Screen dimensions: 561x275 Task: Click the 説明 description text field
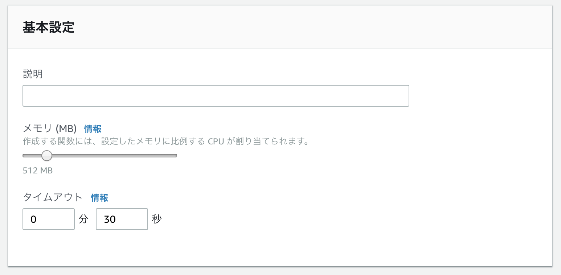216,96
